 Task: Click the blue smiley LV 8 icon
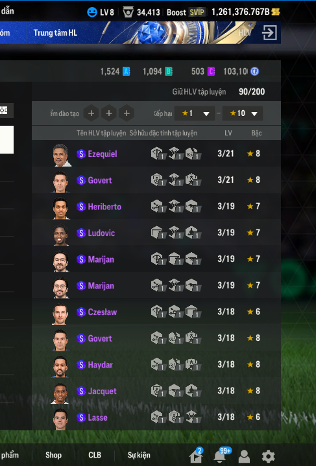click(92, 12)
